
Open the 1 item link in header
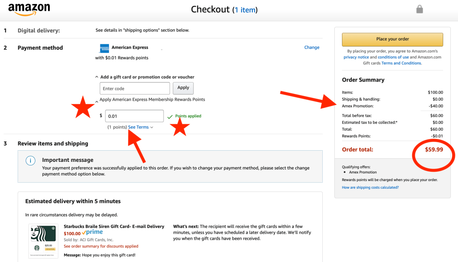pyautogui.click(x=245, y=10)
